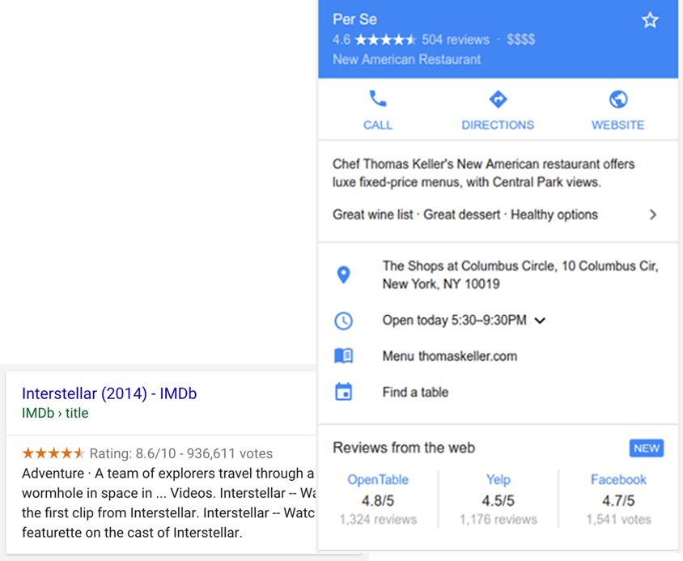Click the clock hours icon
The image size is (683, 561).
(x=344, y=321)
